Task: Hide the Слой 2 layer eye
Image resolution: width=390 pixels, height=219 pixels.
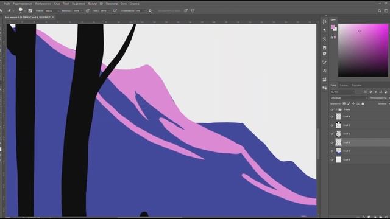Action: click(332, 134)
